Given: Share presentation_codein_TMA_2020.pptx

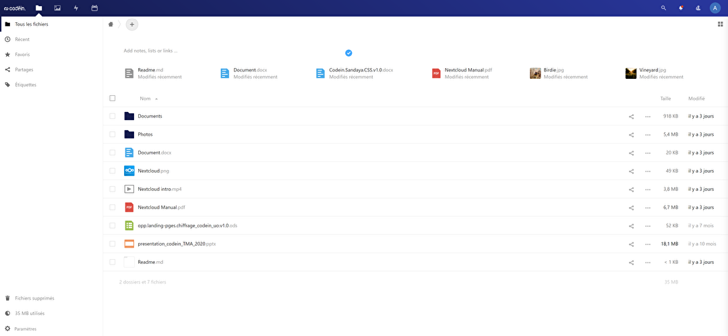Looking at the screenshot, I should (632, 244).
